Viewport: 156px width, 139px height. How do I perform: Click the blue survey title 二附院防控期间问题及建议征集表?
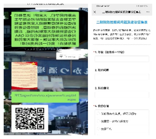(122, 22)
